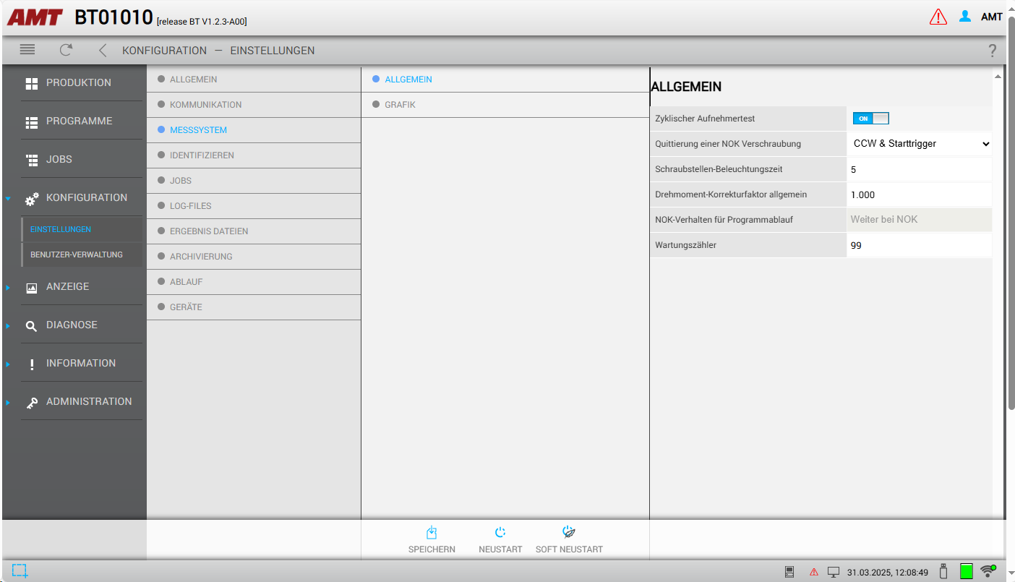Click the small red warning icon in status bar

tap(814, 572)
